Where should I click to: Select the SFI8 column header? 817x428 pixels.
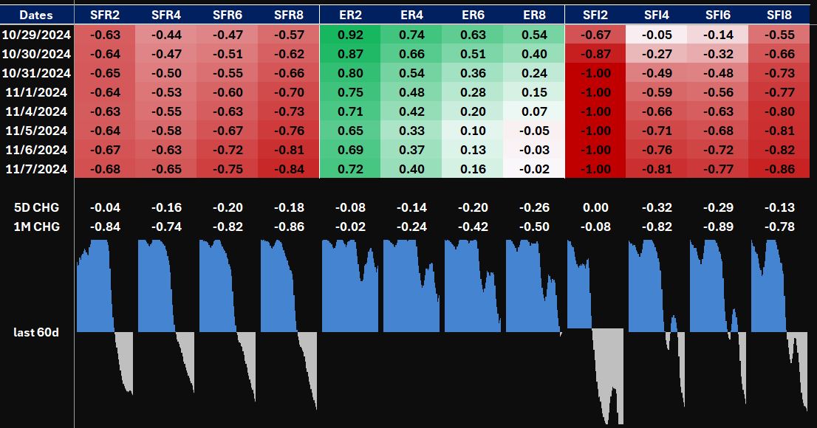[779, 15]
